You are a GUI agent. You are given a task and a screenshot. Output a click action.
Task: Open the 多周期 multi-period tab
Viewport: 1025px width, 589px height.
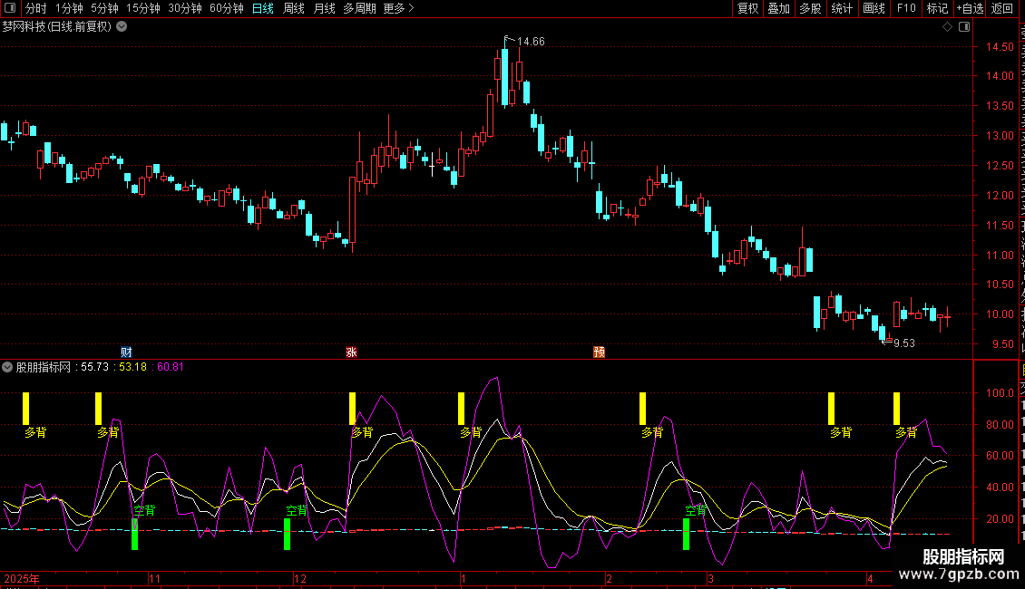tap(359, 8)
